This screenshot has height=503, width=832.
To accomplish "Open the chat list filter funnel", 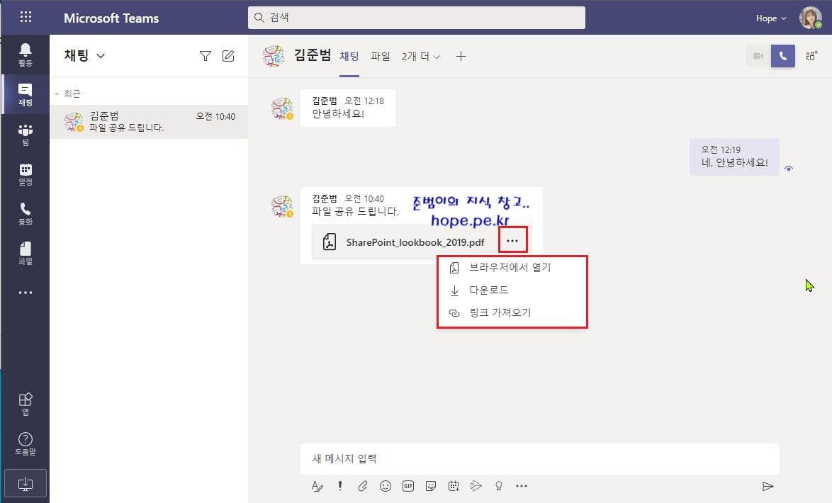I will tap(206, 56).
